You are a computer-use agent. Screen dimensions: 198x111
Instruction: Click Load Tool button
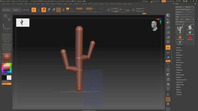coord(180,7)
